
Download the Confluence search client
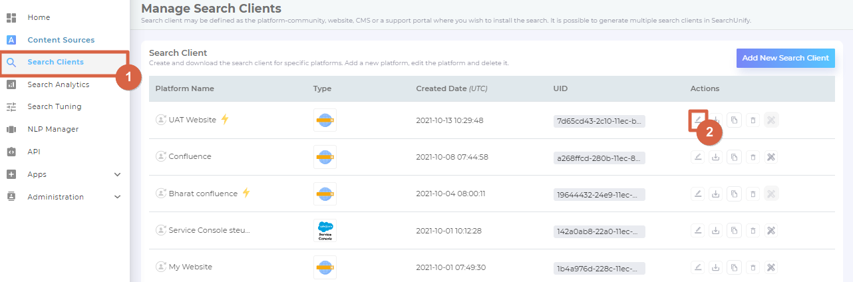pyautogui.click(x=715, y=157)
